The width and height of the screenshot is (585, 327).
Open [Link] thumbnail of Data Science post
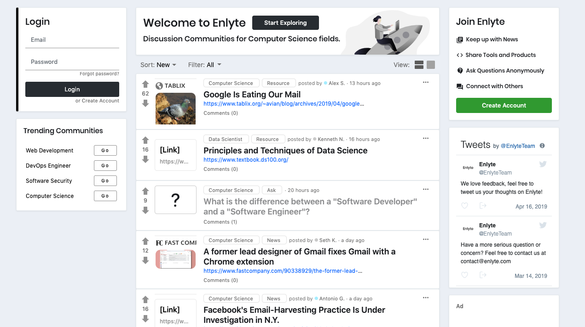coord(175,155)
